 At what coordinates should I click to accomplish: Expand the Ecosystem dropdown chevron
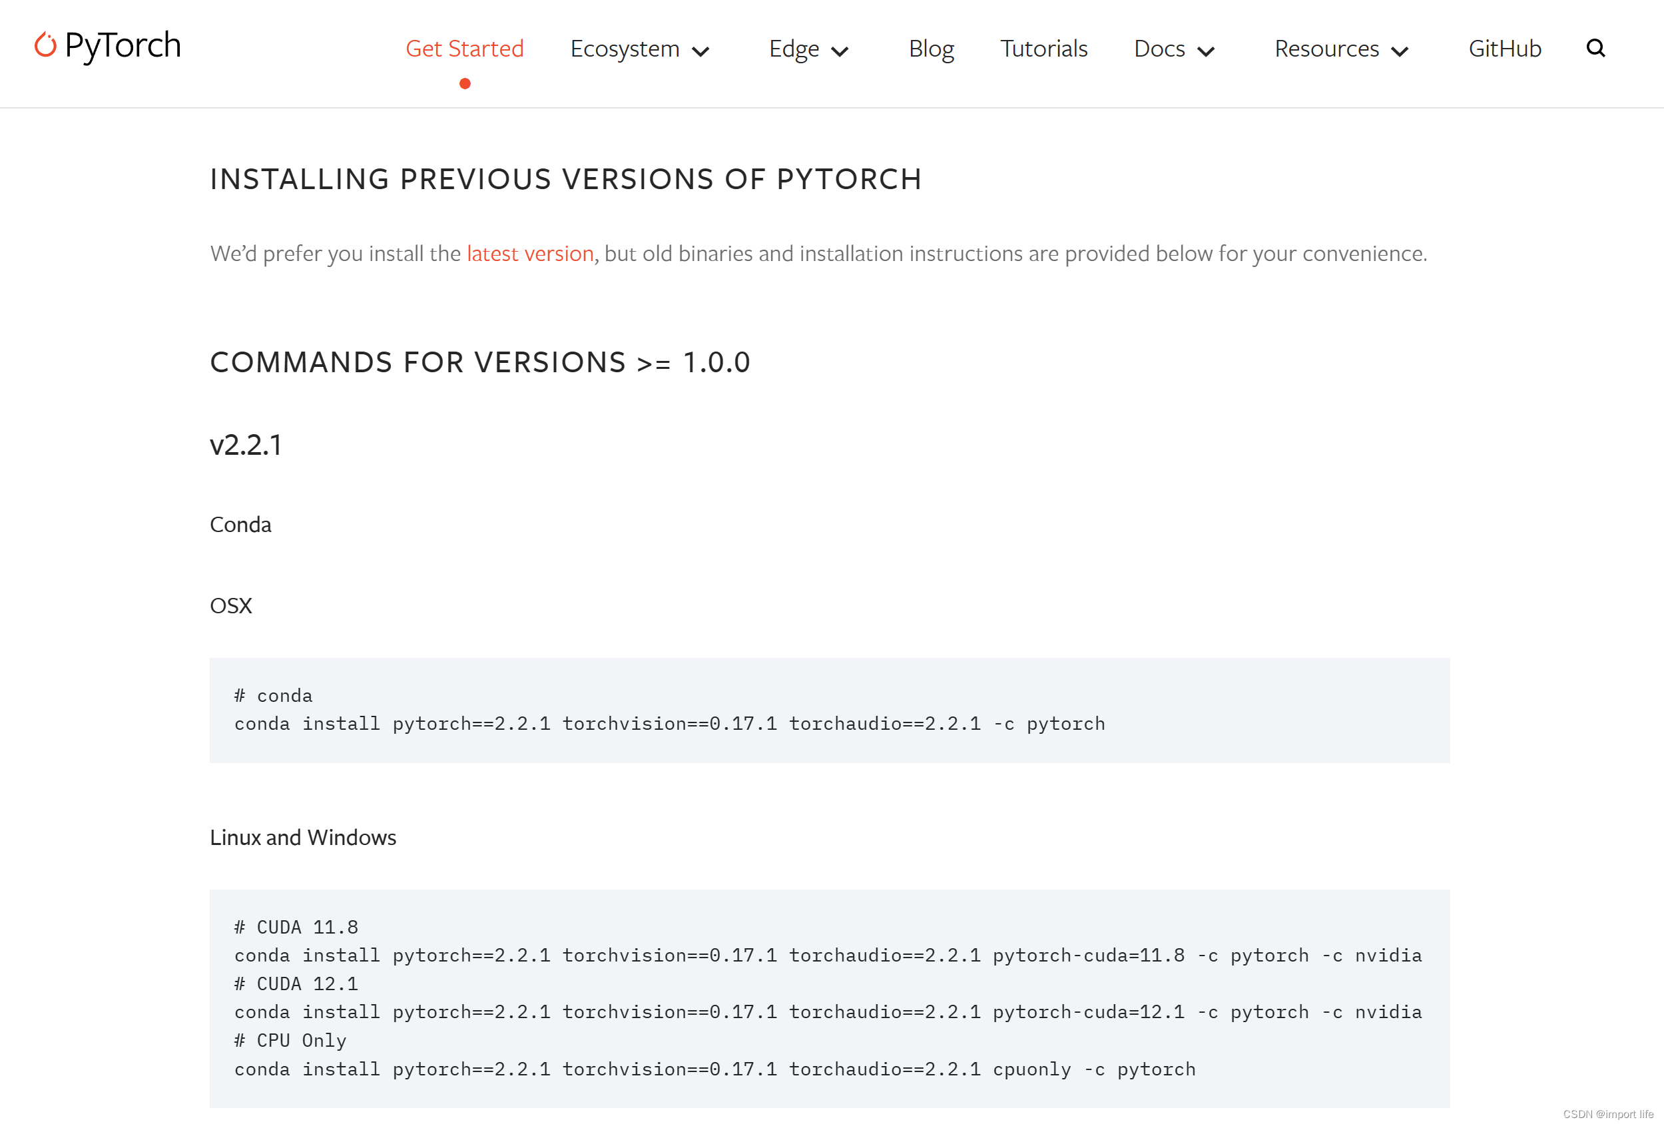700,51
